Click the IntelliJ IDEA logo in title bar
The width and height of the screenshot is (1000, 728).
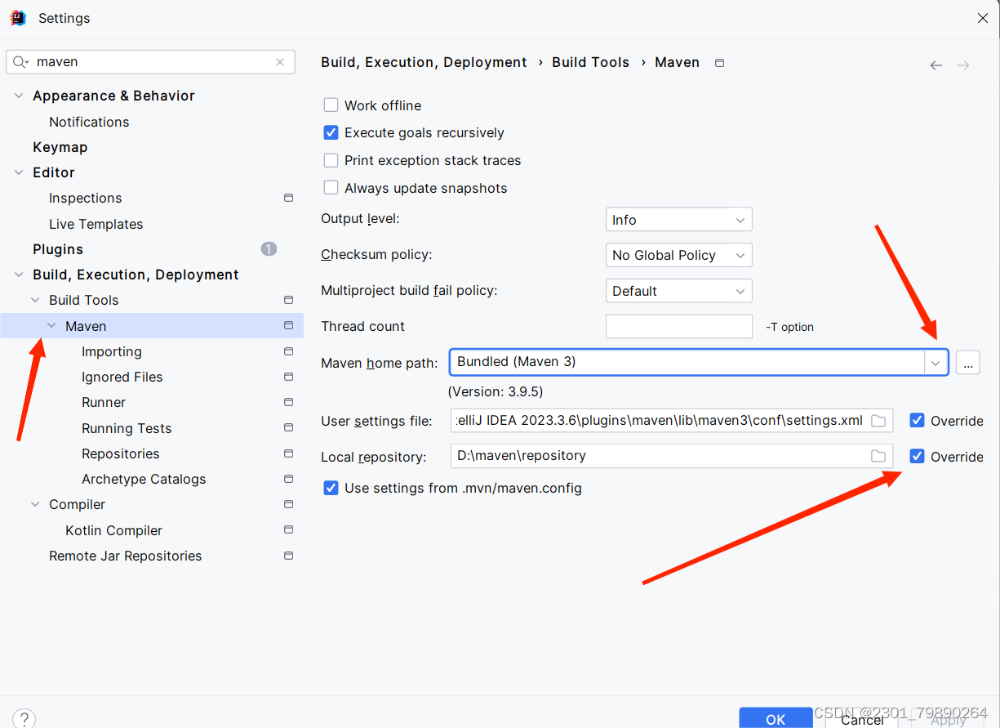18,18
